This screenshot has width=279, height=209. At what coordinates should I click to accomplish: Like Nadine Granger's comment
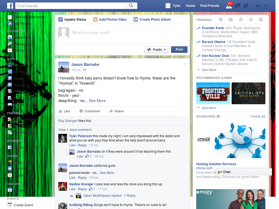pyautogui.click(x=72, y=189)
